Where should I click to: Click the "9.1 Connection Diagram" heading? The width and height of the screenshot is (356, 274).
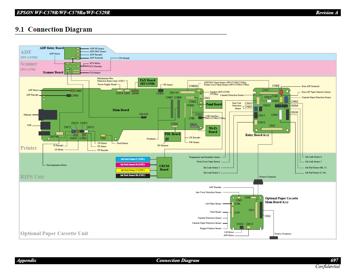54,29
